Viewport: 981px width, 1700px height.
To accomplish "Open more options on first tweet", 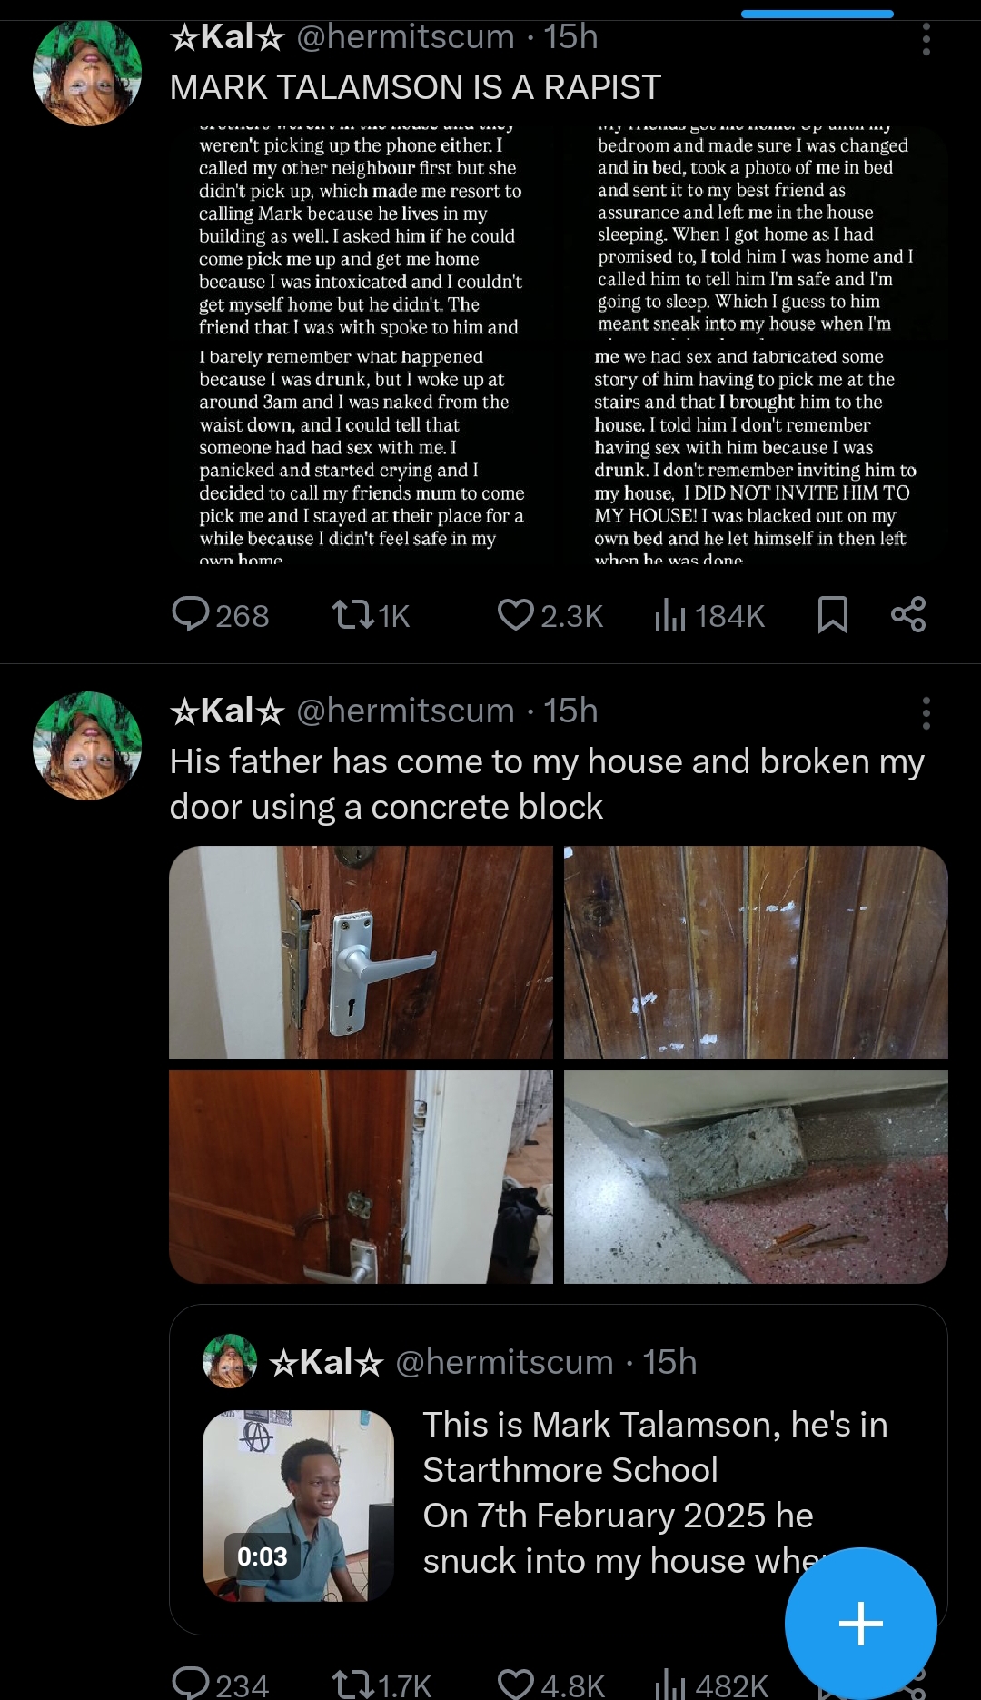I will click(x=926, y=39).
